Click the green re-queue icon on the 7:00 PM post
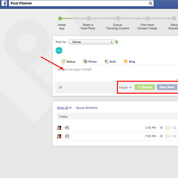This screenshot has width=178, height=178. click(167, 136)
